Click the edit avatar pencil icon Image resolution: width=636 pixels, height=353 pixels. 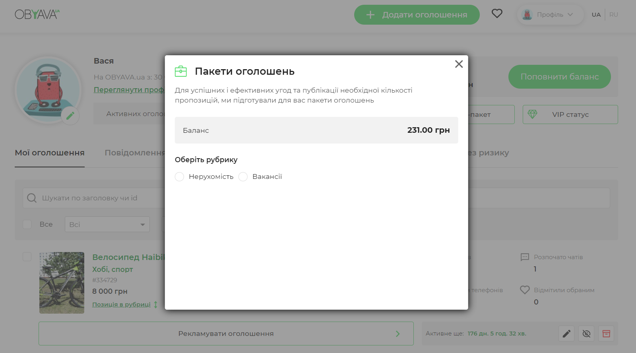70,116
